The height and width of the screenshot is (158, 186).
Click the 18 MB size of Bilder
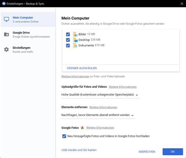click(x=91, y=34)
